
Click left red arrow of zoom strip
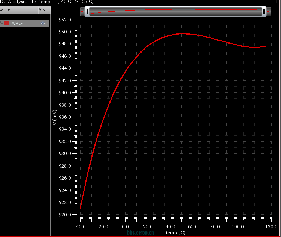[x=82, y=12]
